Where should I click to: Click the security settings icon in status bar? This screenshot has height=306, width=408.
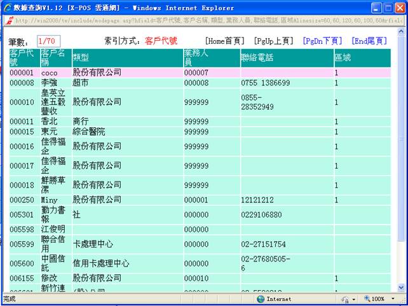pyautogui.click(x=346, y=299)
